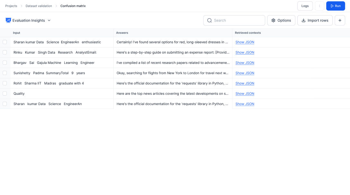The image size is (350, 195).
Task: Open the Logs button
Action: click(x=305, y=6)
